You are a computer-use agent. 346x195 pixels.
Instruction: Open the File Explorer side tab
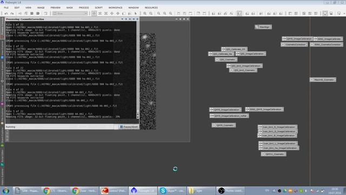[2, 115]
